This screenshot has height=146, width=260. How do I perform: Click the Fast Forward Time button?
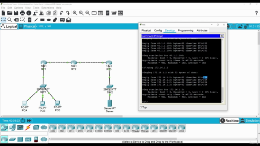(x=29, y=121)
